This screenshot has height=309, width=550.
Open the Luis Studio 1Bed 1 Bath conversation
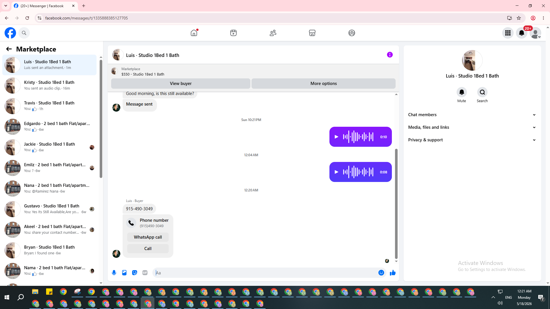point(49,65)
